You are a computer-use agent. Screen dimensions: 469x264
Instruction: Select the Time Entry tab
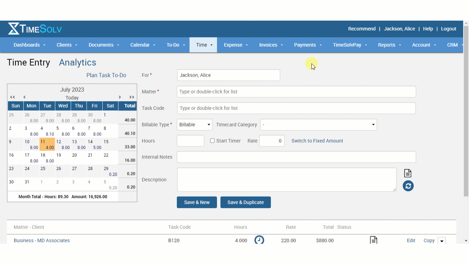28,63
